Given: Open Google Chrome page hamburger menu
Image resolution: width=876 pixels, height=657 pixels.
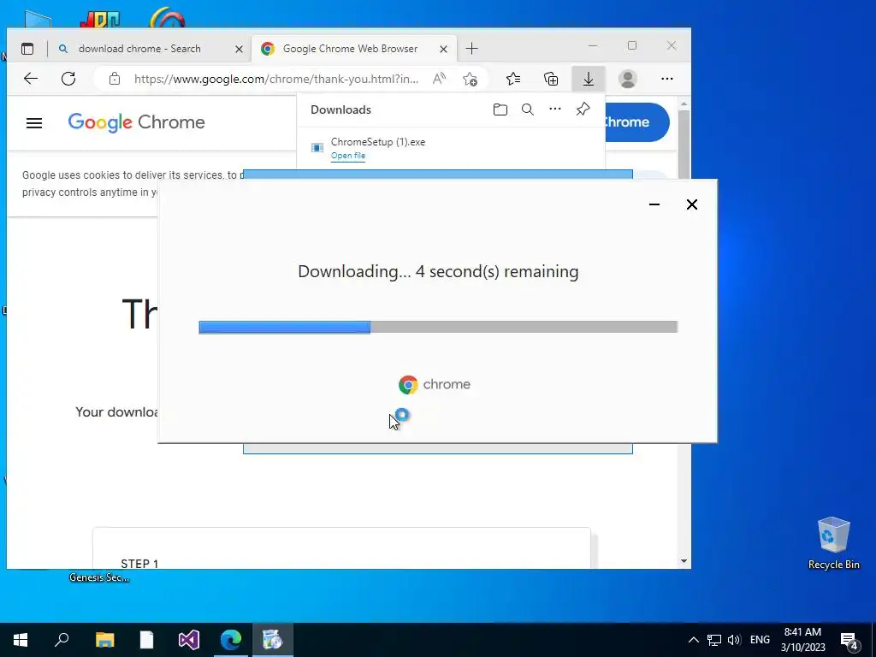Looking at the screenshot, I should point(34,123).
